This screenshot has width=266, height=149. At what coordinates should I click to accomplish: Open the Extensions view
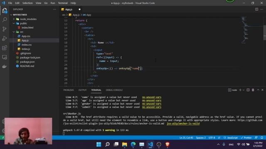pyautogui.click(x=5, y=48)
